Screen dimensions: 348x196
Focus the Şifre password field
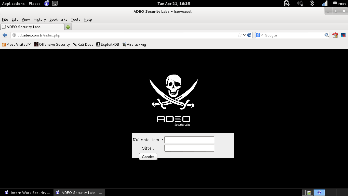coord(189,148)
